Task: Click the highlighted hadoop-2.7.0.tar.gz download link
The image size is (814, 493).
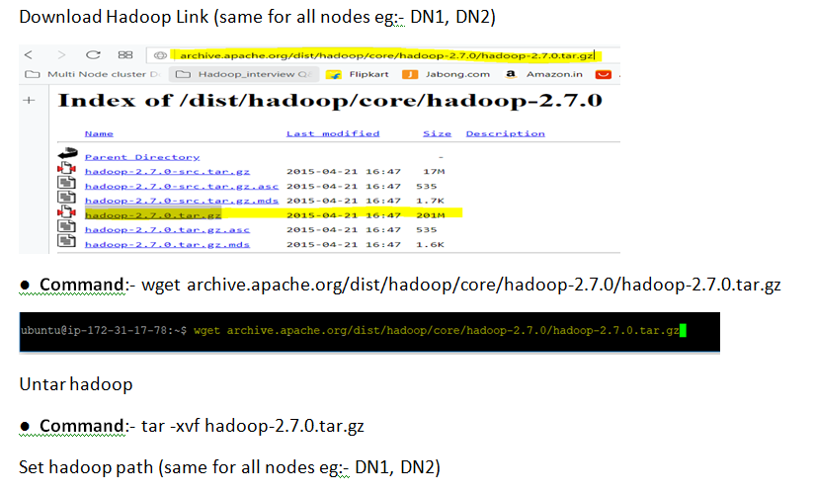Action: click(x=153, y=214)
